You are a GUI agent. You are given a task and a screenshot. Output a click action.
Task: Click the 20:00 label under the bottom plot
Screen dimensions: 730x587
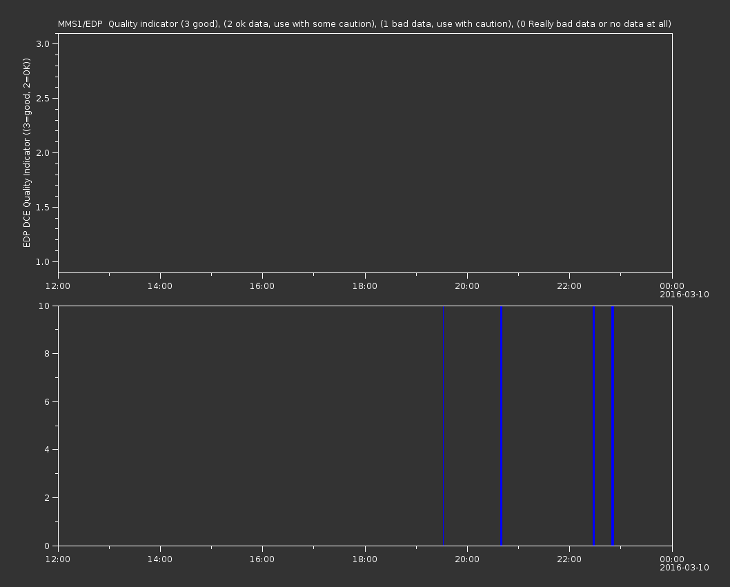pos(467,559)
